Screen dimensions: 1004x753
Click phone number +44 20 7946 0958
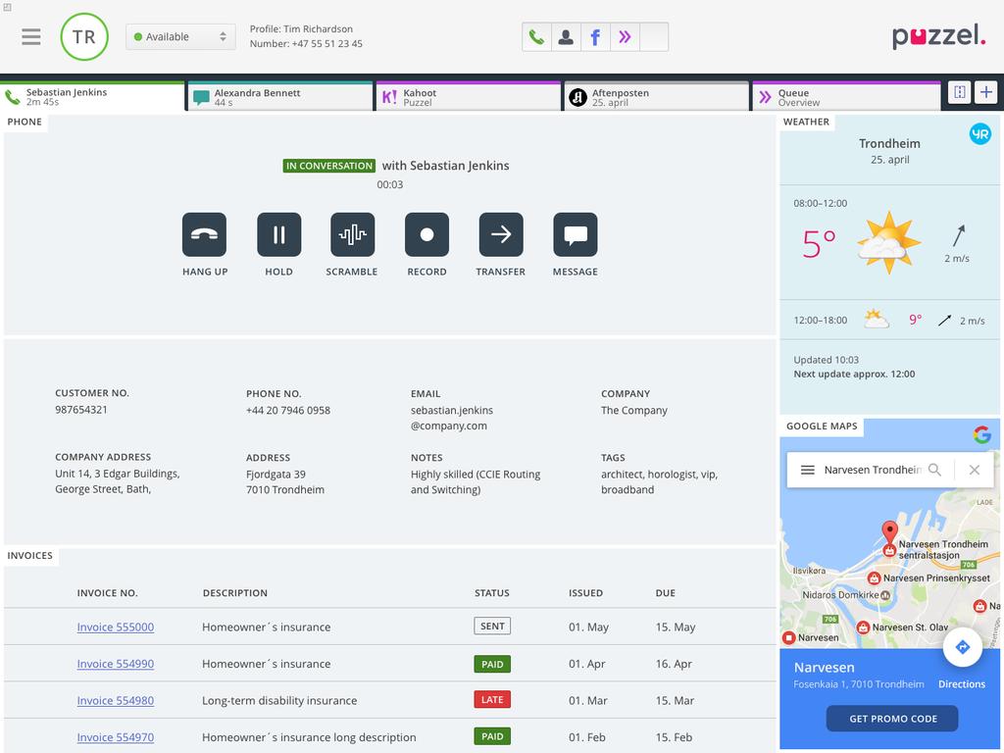tap(288, 411)
